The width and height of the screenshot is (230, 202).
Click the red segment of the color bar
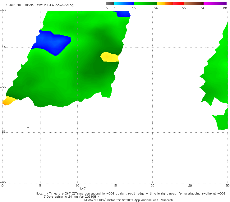click(179, 4)
